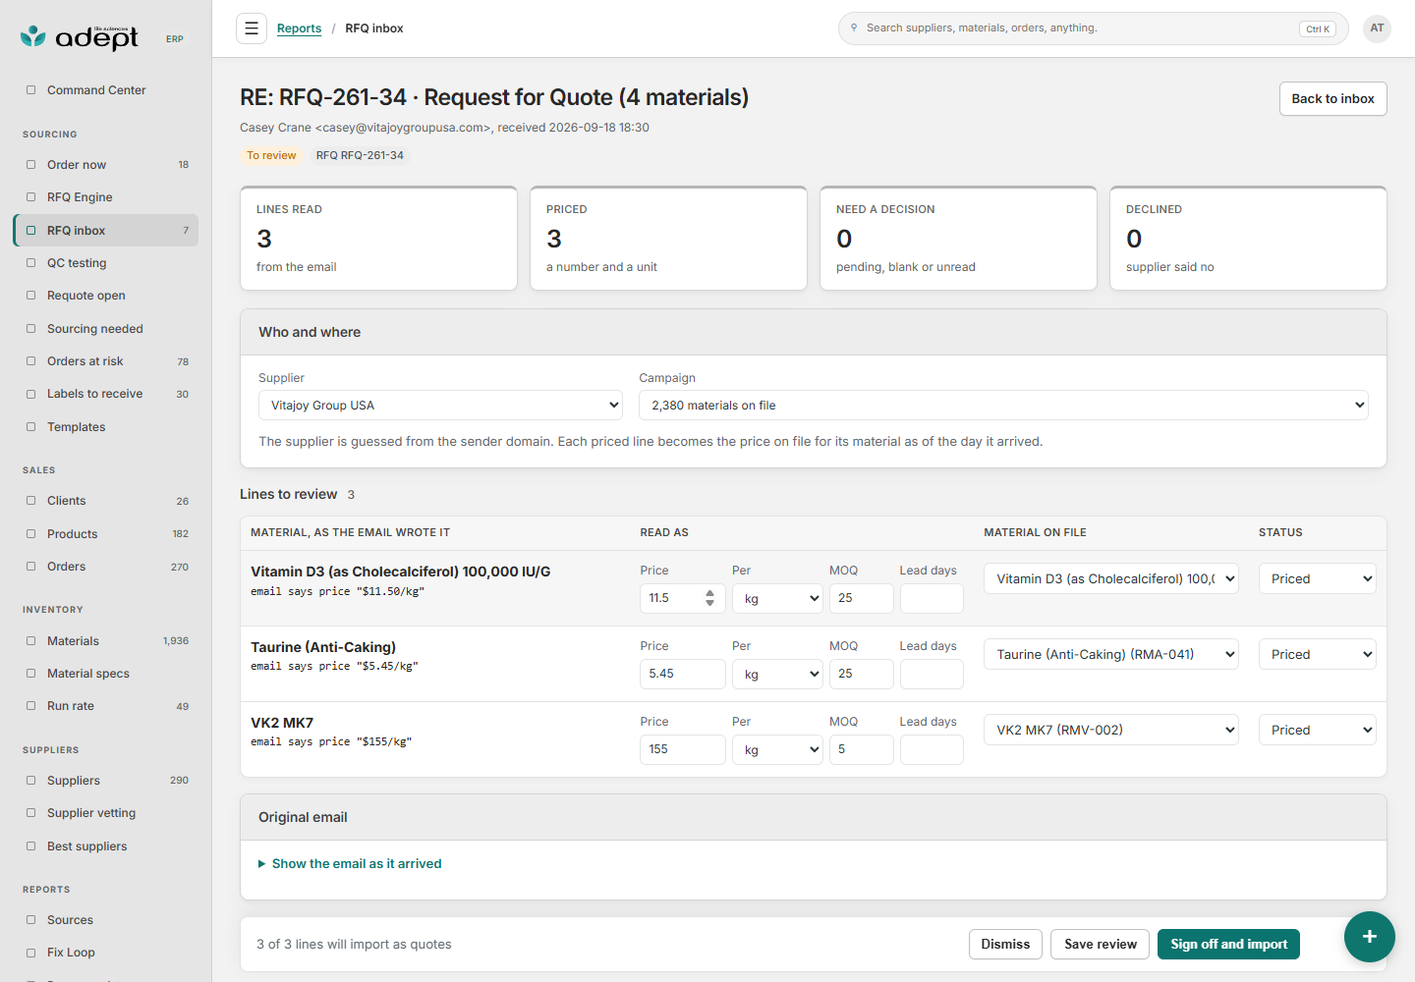This screenshot has width=1415, height=982.
Task: Click the Sources sidebar icon
Action: point(30,920)
